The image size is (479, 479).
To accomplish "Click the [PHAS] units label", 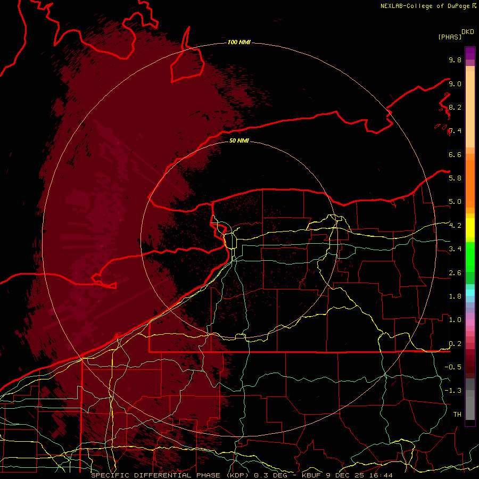I will coord(450,37).
